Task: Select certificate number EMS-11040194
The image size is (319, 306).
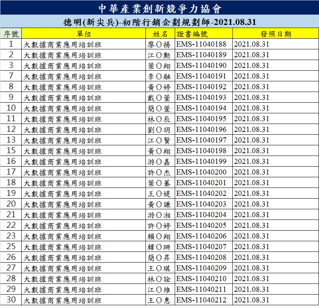Action: (201, 108)
